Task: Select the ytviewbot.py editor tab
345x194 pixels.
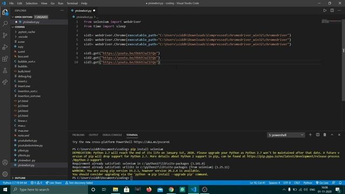Action: coord(83,11)
